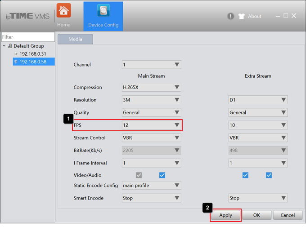The width and height of the screenshot is (306, 231).
Task: Open the About link
Action: [x=255, y=16]
